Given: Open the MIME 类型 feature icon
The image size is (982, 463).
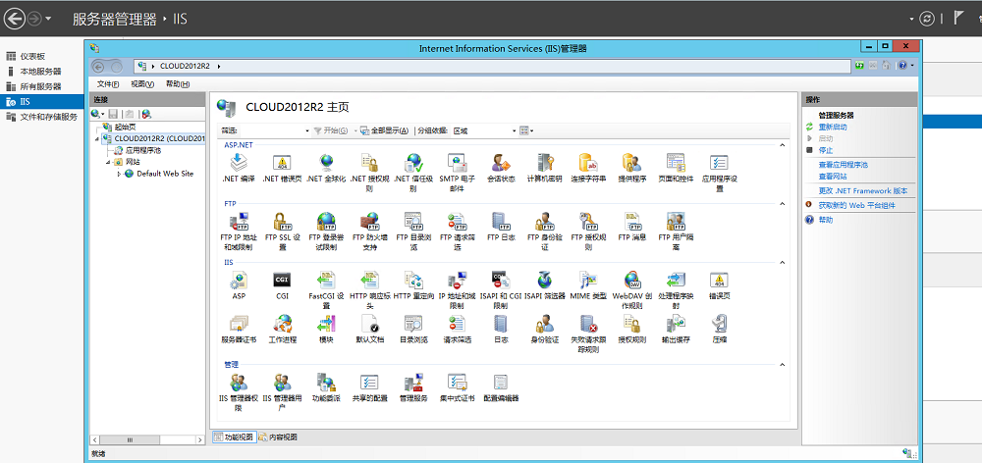Looking at the screenshot, I should click(588, 285).
